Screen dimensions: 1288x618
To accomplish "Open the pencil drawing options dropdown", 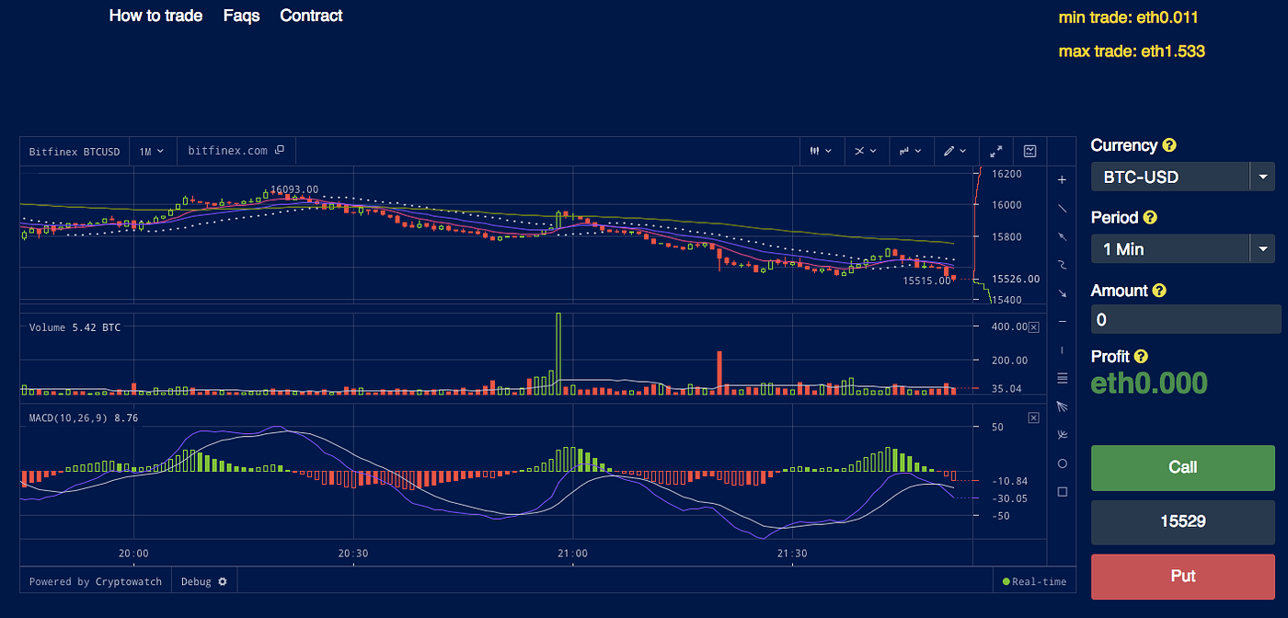I will click(956, 151).
